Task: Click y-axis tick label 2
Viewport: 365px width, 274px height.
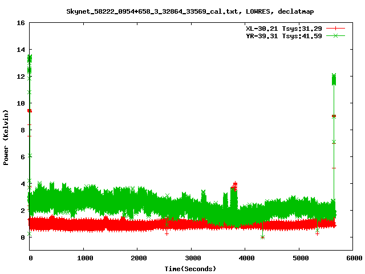Action: point(23,211)
